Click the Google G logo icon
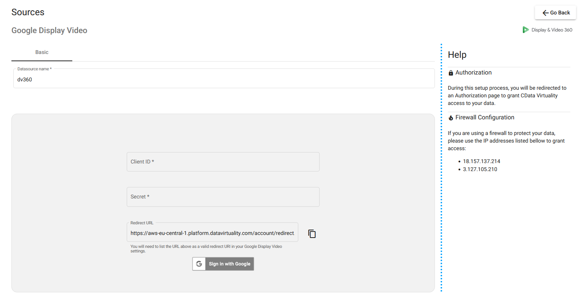581x295 pixels. click(x=199, y=264)
